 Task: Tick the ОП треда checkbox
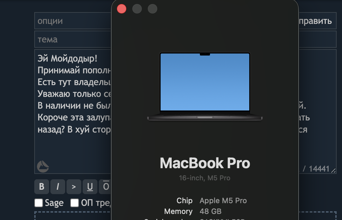click(74, 203)
